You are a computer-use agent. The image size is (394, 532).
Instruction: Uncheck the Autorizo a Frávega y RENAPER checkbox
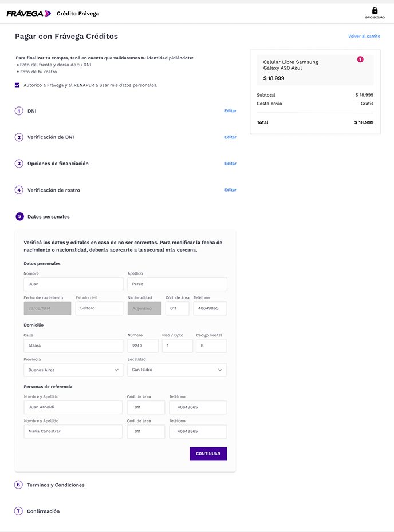pos(17,85)
